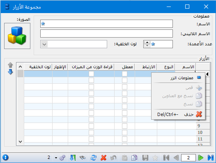
Task: Open the لون الخلفية color dropdown
Action: coord(44,44)
